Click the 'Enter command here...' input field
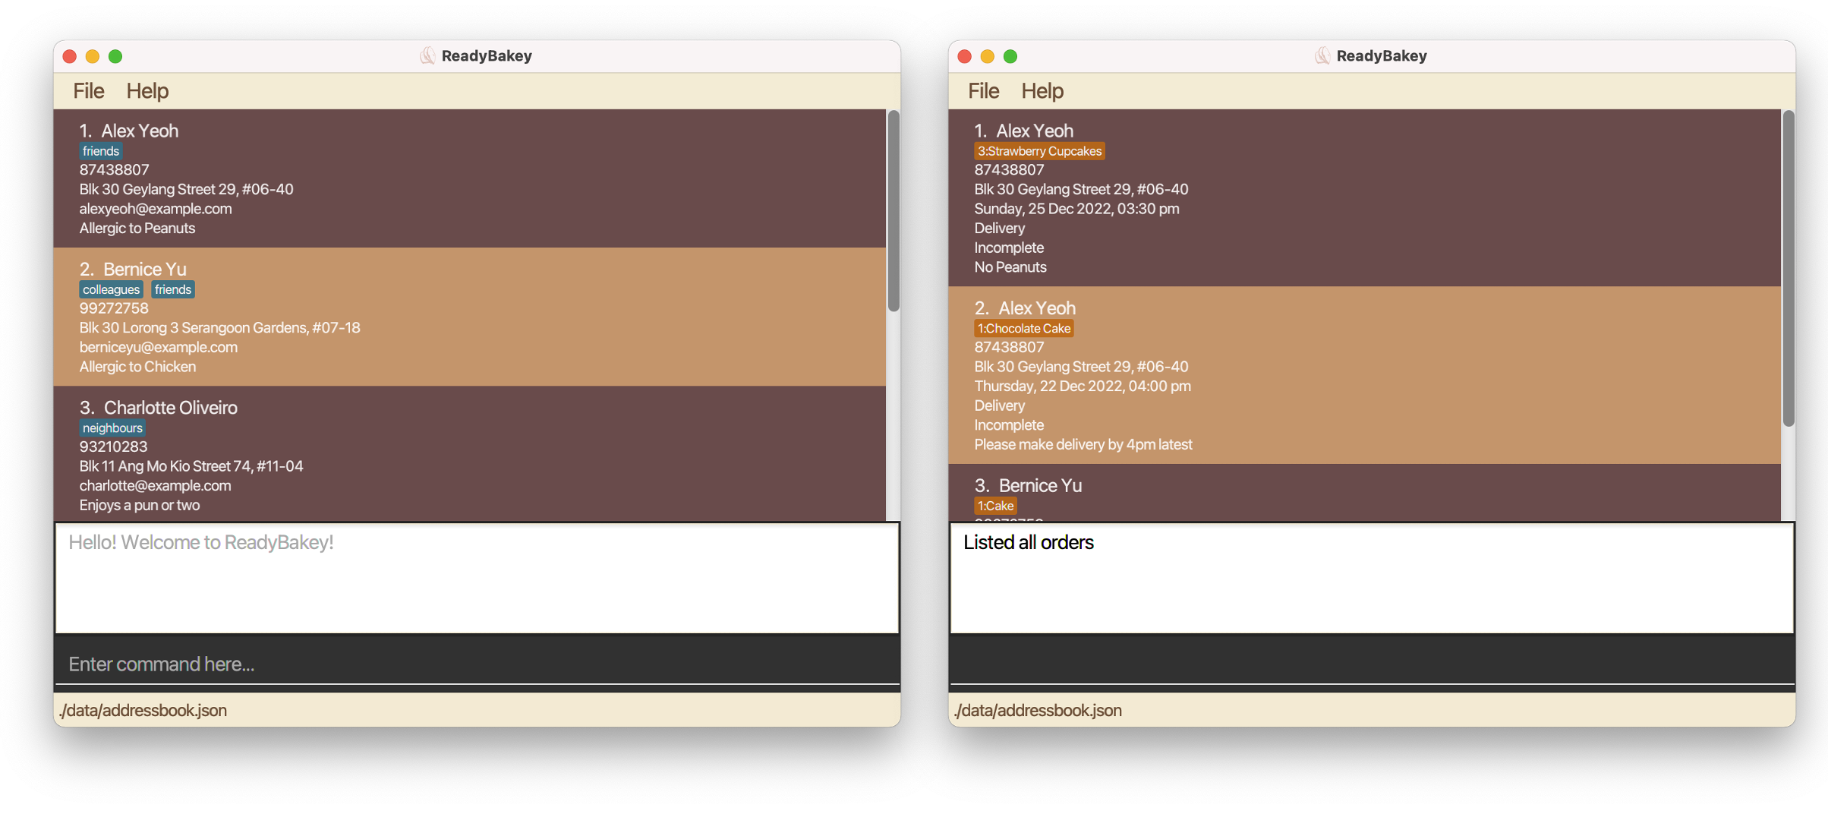The image size is (1828, 814). pyautogui.click(x=477, y=664)
